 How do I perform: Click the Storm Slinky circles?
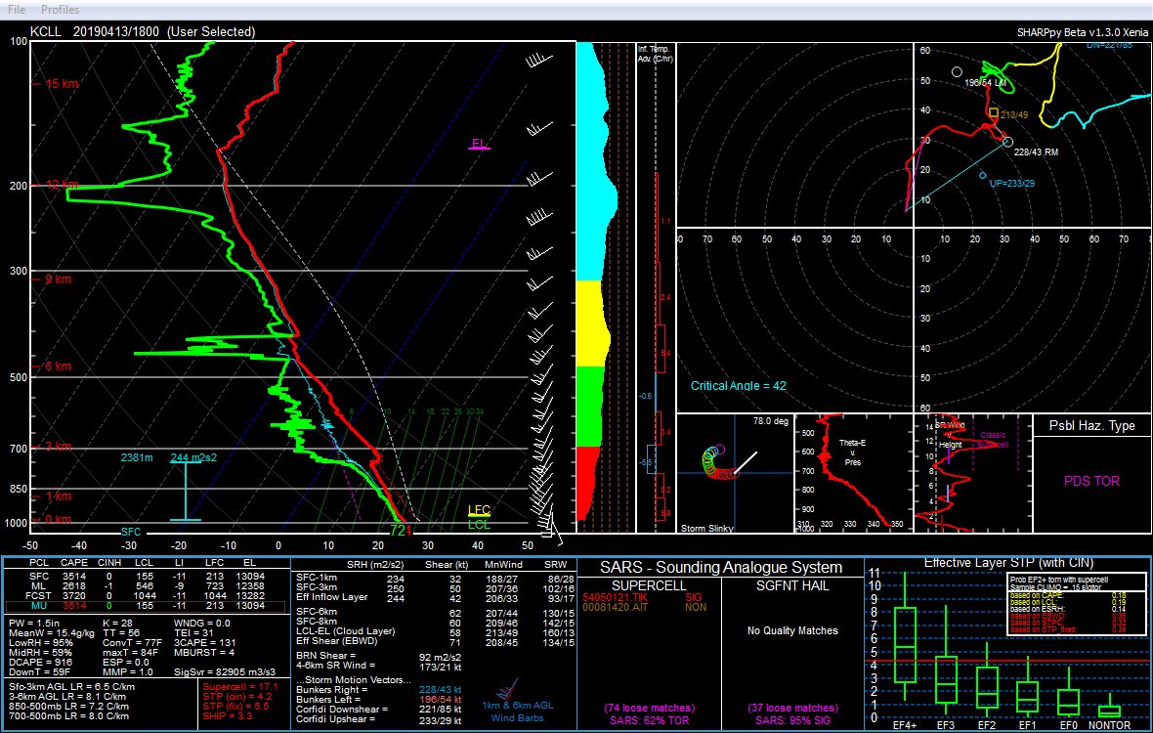[x=714, y=464]
